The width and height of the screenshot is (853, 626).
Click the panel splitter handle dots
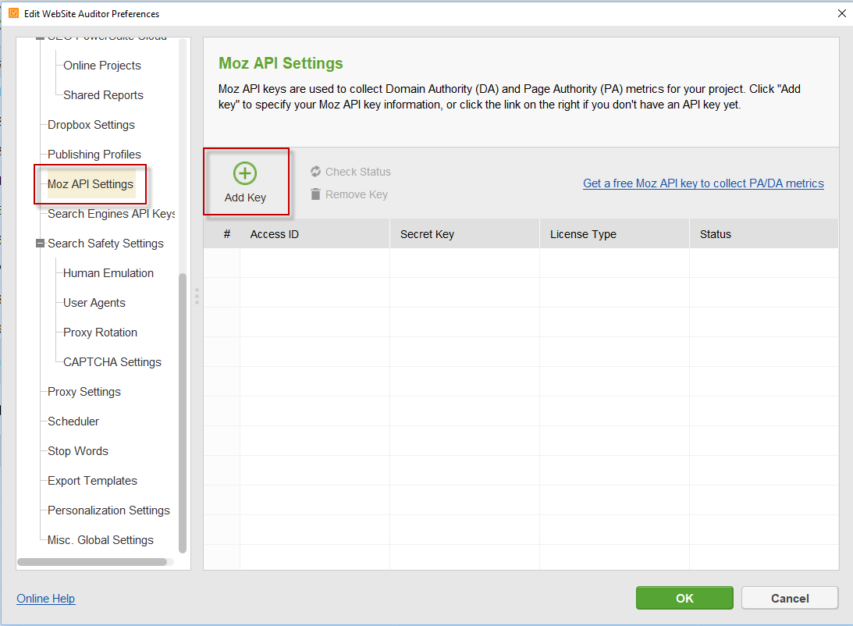click(197, 296)
